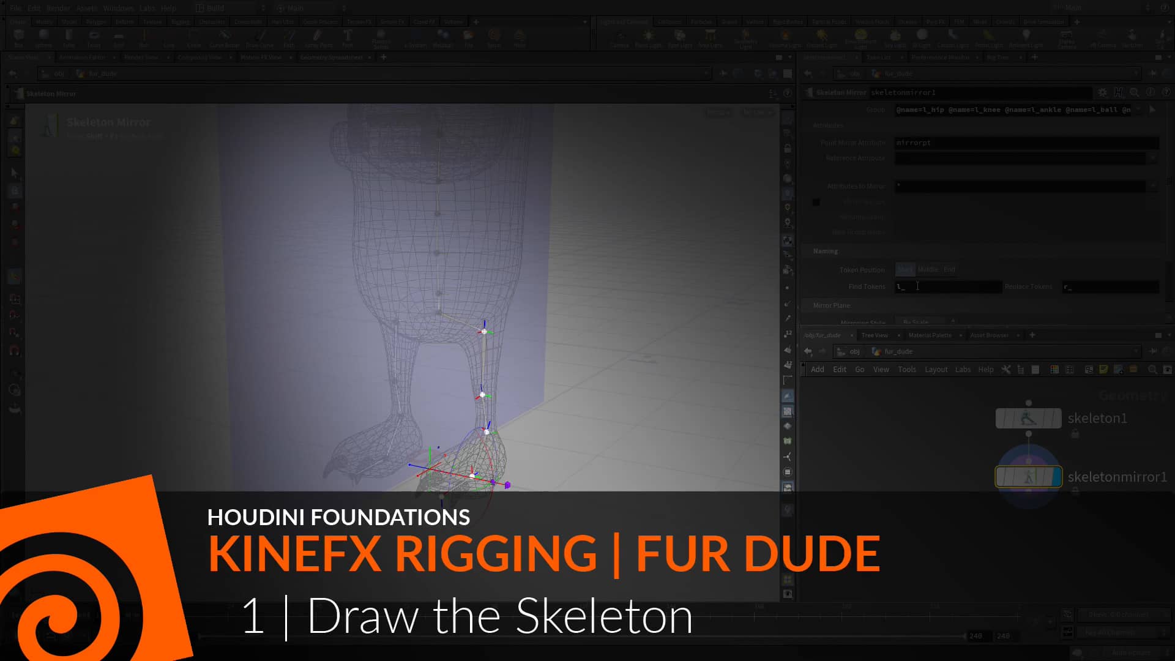Screen dimensions: 1175x661
Task: Select the skeleton1 node in the network editor
Action: point(1028,419)
